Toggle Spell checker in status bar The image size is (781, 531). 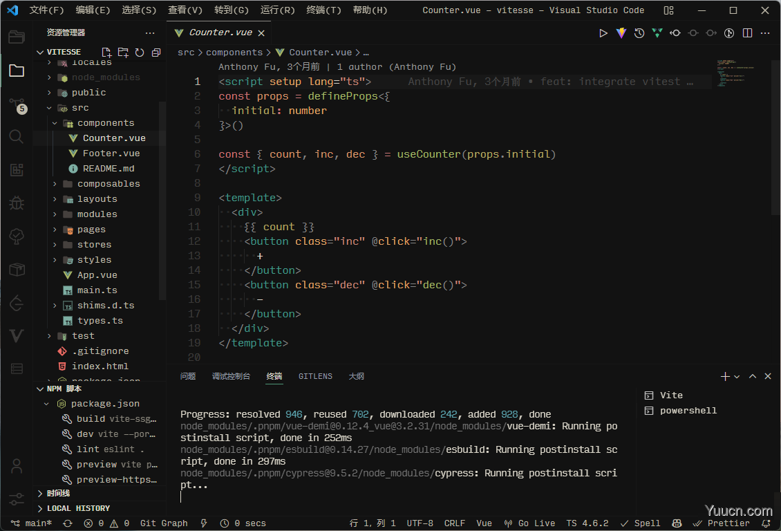640,523
